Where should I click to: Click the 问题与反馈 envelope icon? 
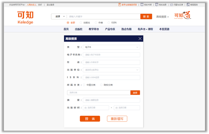(x=171, y=5)
